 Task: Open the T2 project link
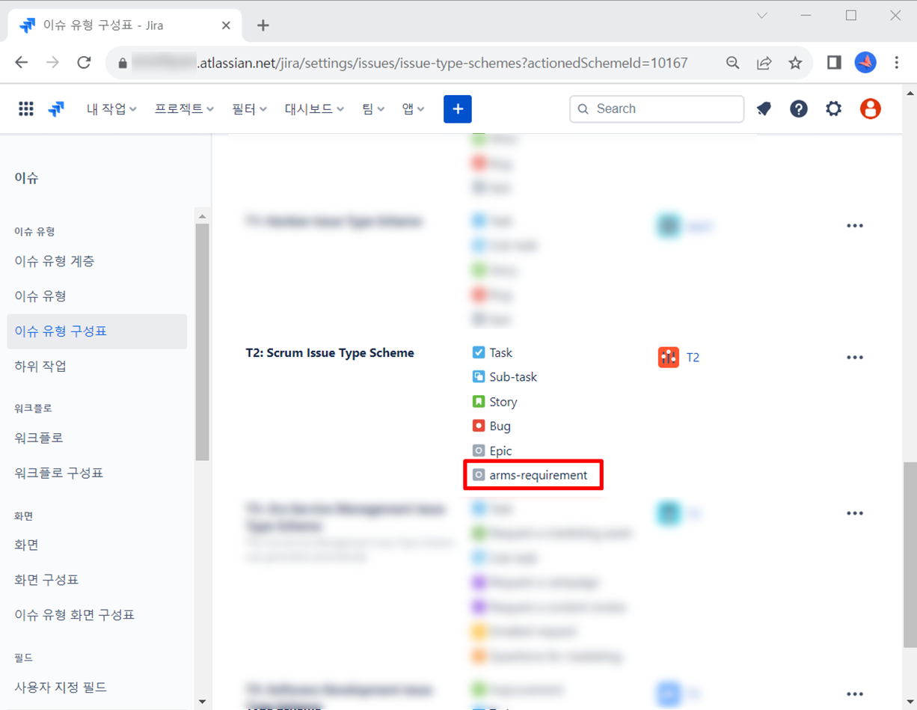693,358
